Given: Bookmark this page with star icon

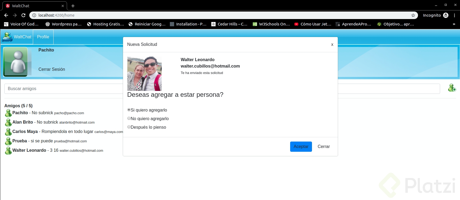Looking at the screenshot, I should click(x=413, y=15).
